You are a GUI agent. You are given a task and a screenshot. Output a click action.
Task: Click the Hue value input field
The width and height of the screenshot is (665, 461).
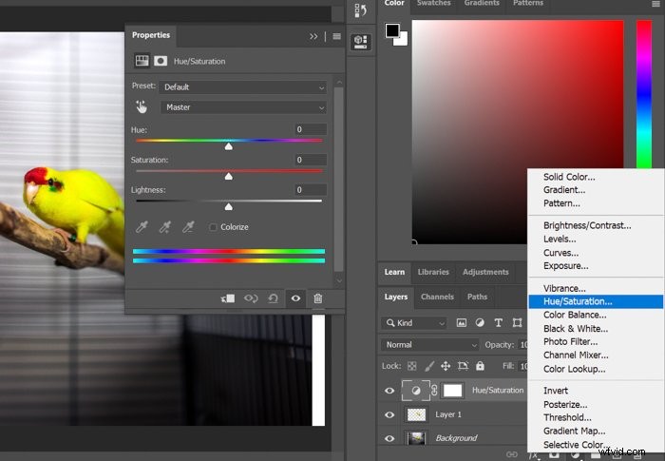(x=311, y=129)
